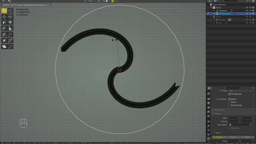
Task: Click the Scene Collection row
Action: tap(219, 4)
